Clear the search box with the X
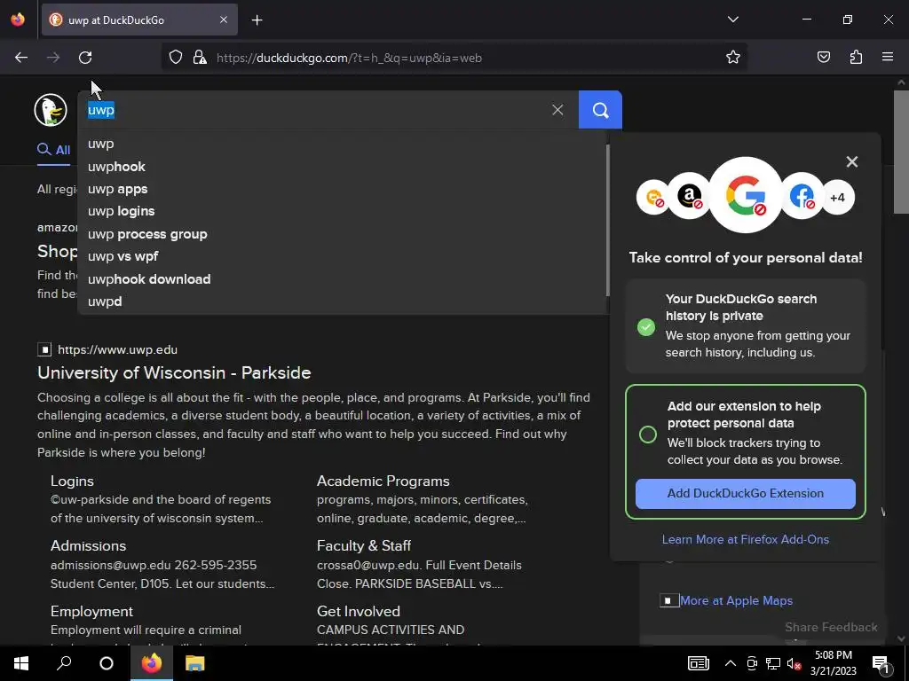Viewport: 909px width, 681px height. [x=557, y=110]
